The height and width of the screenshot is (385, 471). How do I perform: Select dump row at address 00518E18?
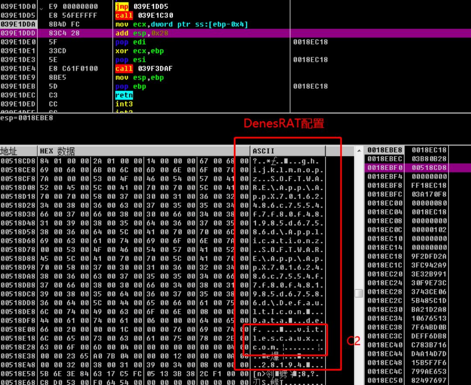point(162,338)
